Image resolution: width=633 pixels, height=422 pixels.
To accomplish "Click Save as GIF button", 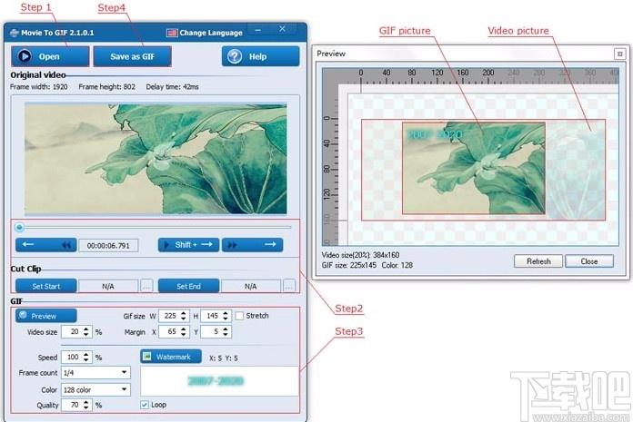I will pyautogui.click(x=133, y=56).
